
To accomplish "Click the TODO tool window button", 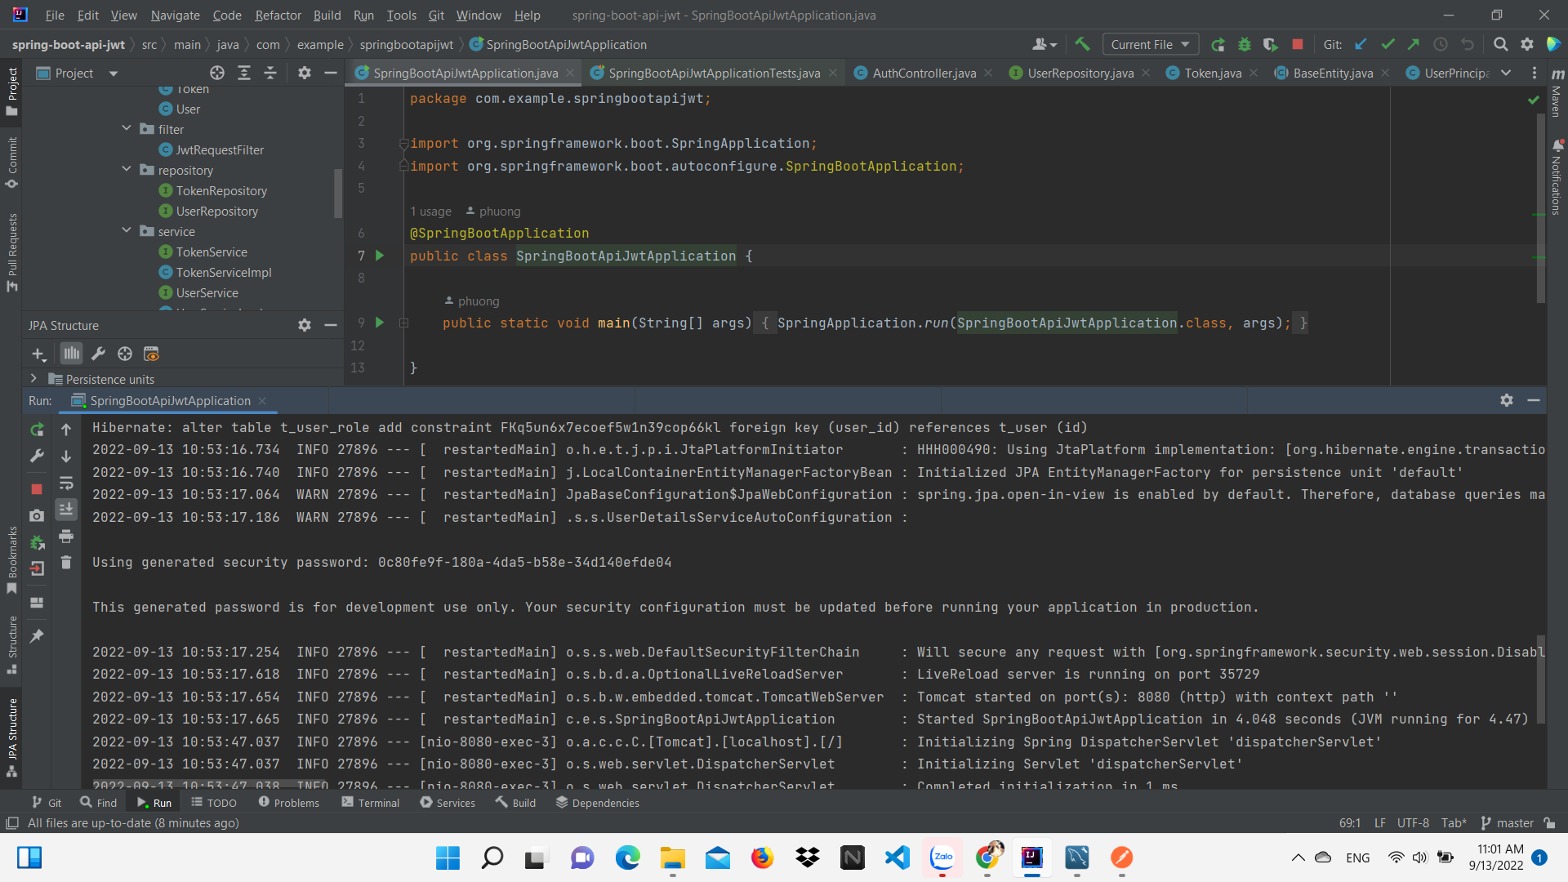I will tap(213, 803).
